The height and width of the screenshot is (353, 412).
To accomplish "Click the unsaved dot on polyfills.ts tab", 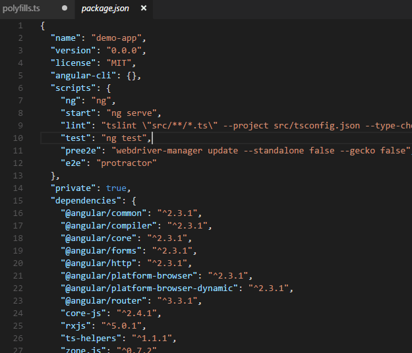I will point(64,8).
